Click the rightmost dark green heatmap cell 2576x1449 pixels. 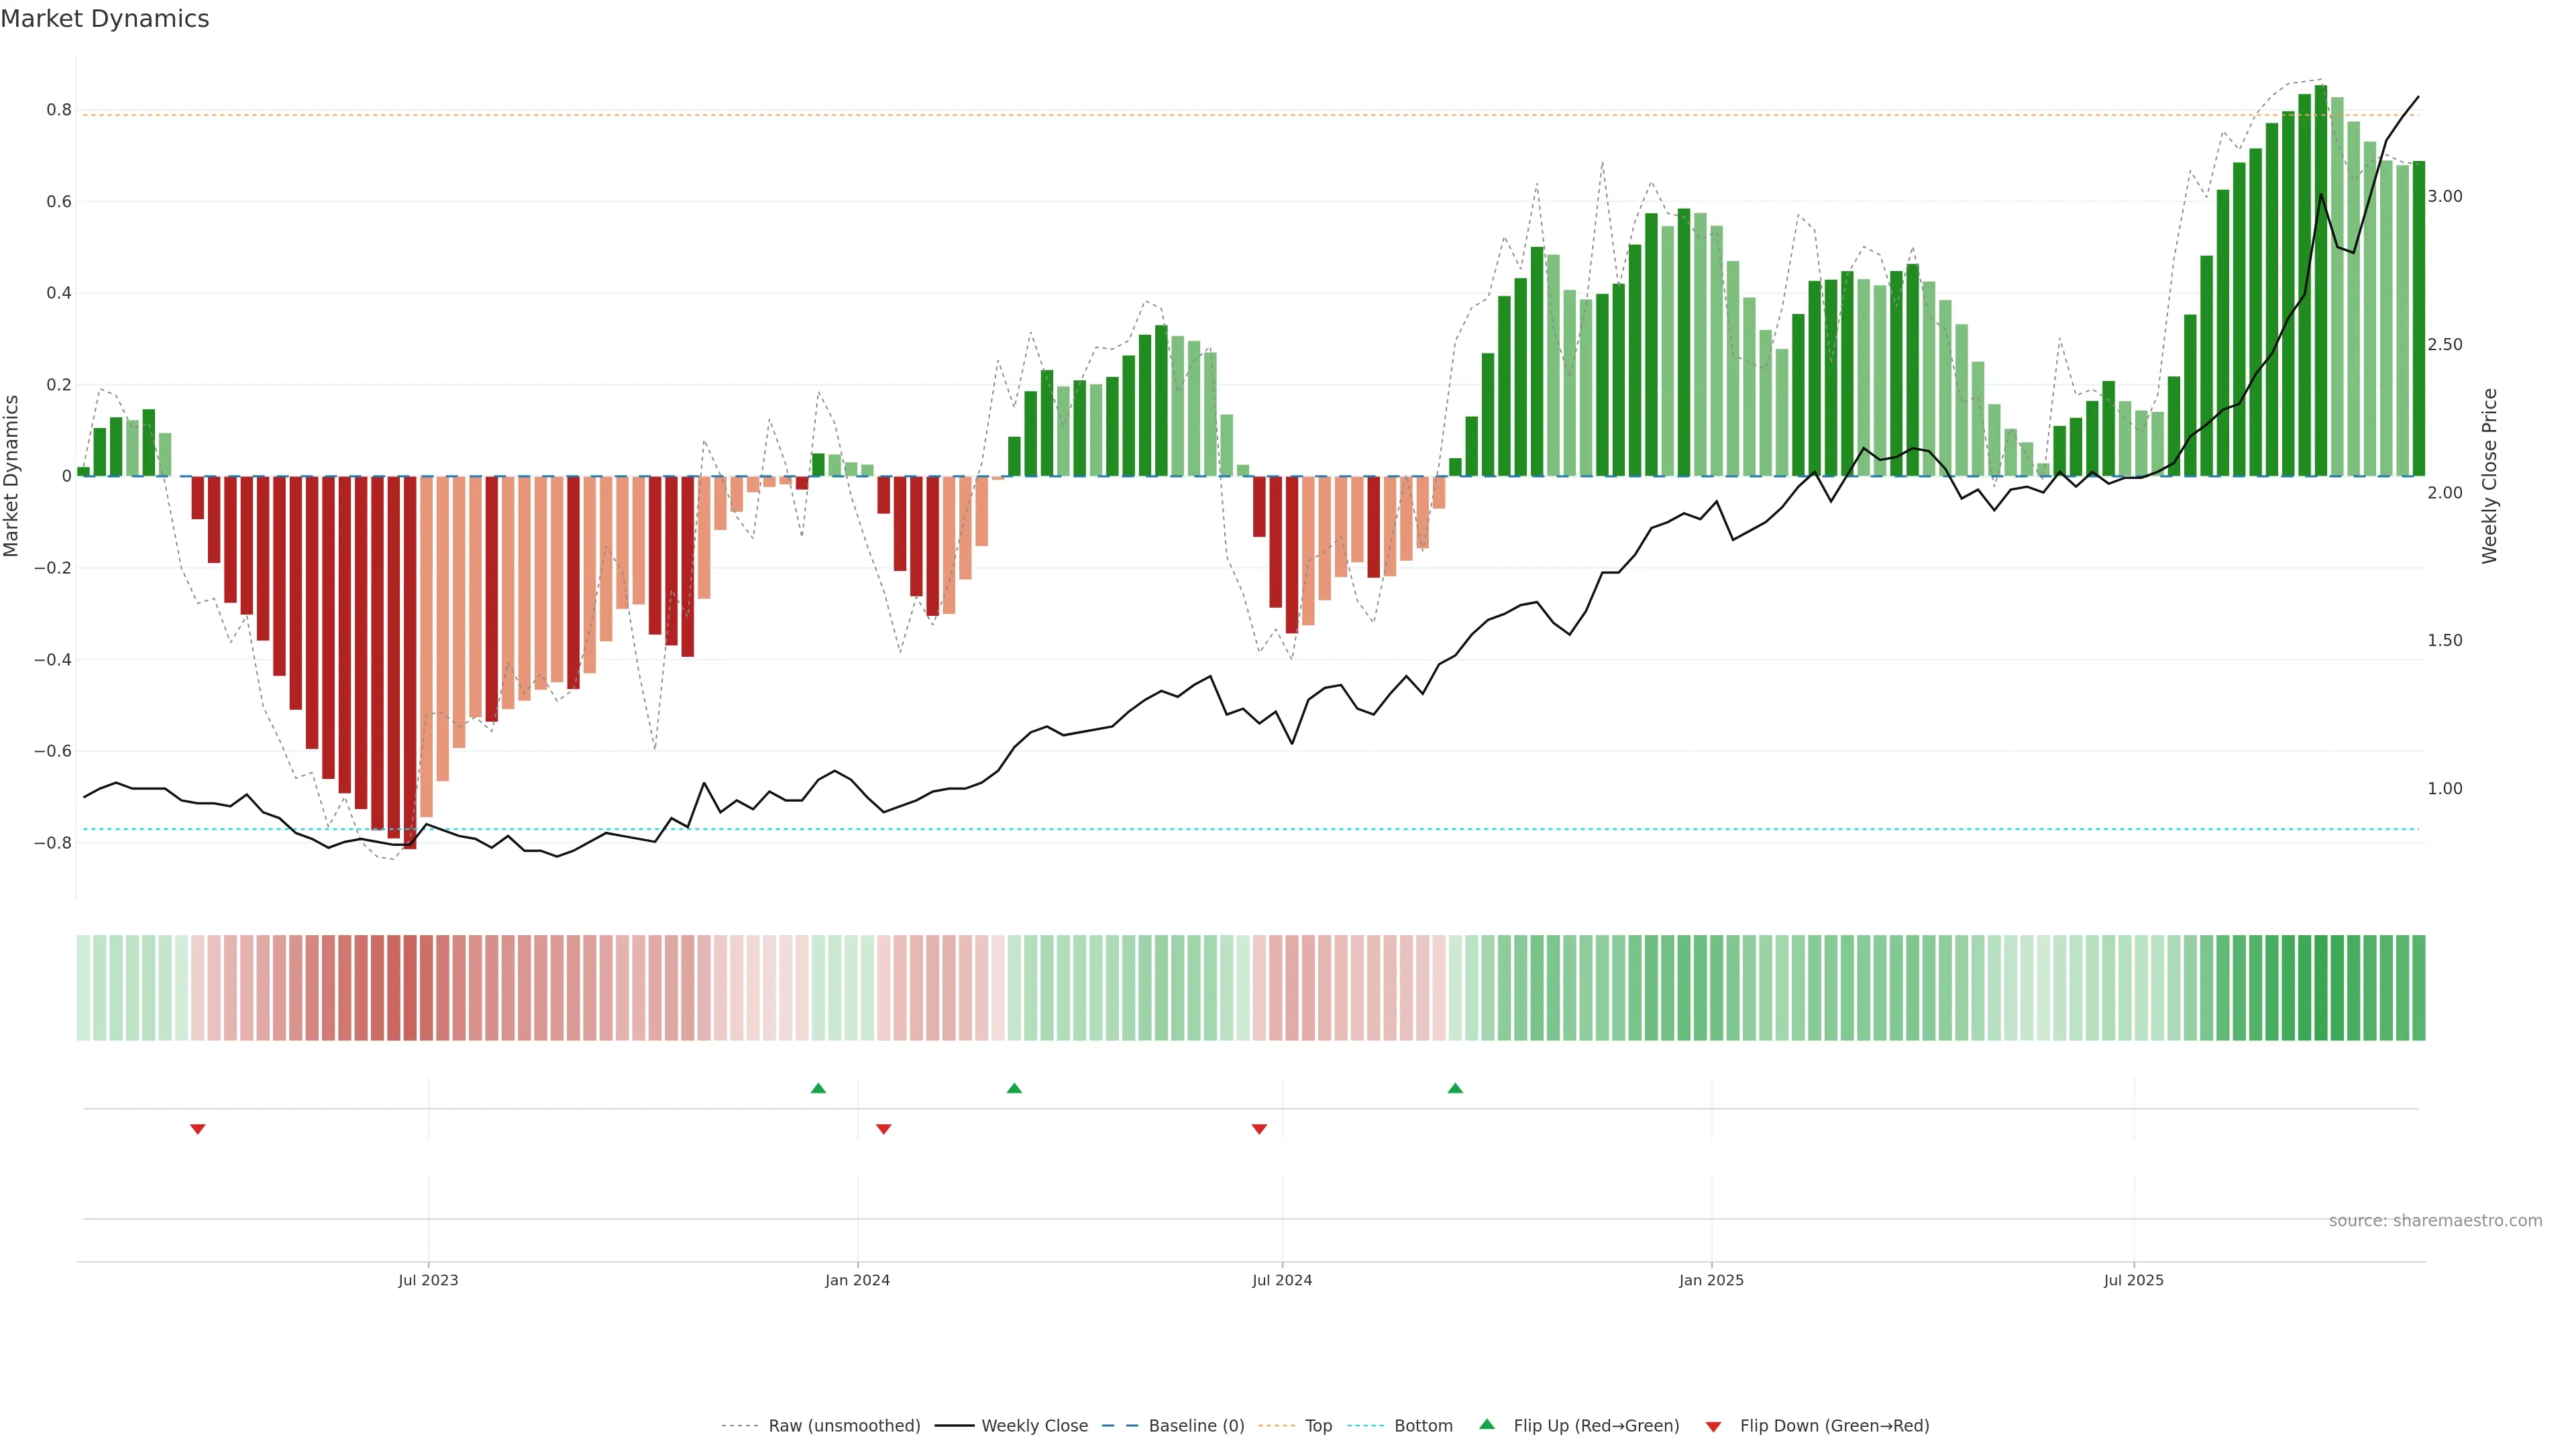tap(2418, 988)
